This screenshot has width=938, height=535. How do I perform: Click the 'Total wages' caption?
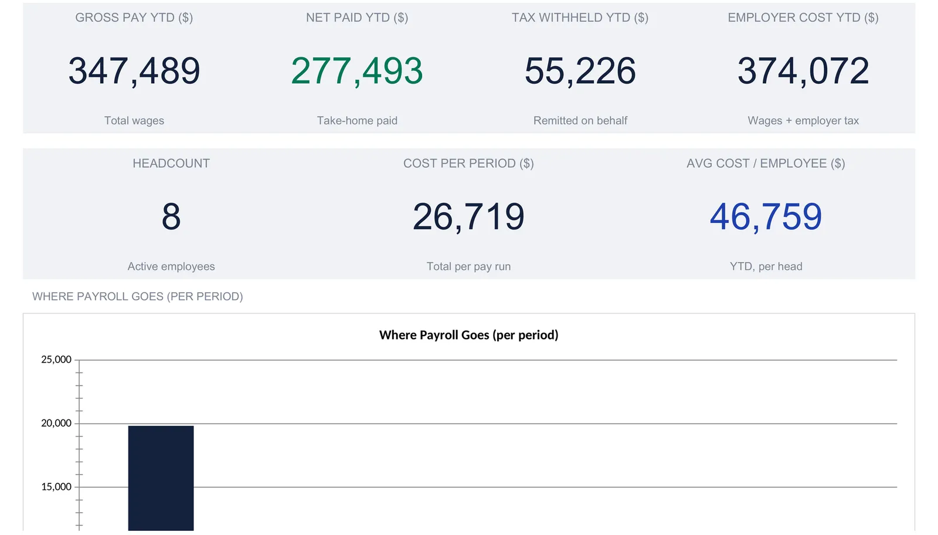coord(134,121)
